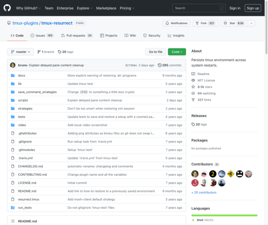Expand the Pricing menu
Viewport: 268px width, 225px height.
tap(127, 8)
